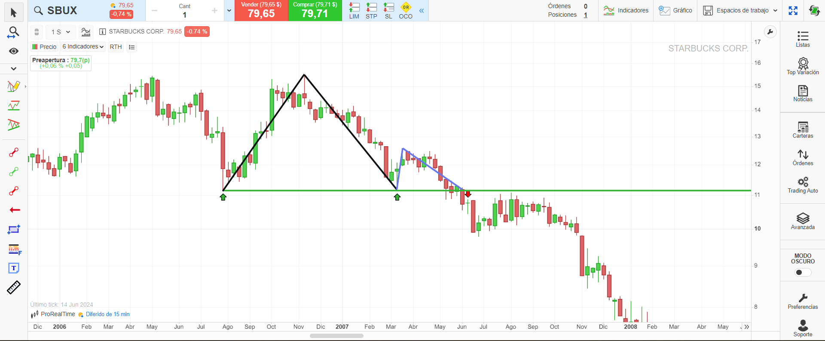The image size is (825, 341).
Task: Click the chart horizontal scrollbar
Action: (x=336, y=336)
